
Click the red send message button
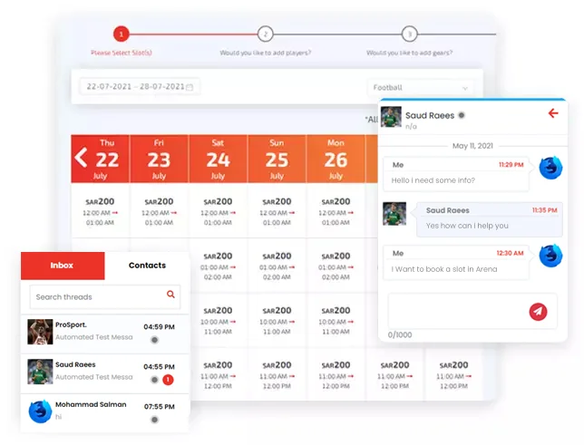(x=538, y=312)
